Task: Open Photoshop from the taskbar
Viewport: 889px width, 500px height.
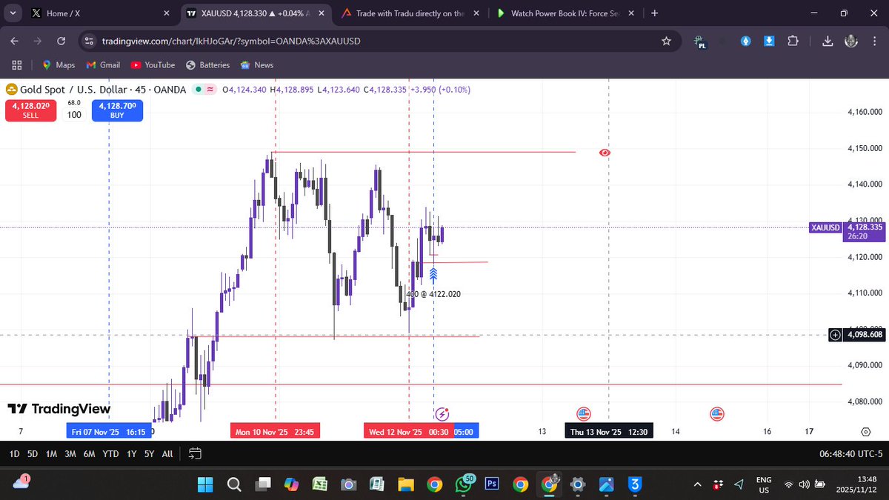Action: pyautogui.click(x=491, y=484)
